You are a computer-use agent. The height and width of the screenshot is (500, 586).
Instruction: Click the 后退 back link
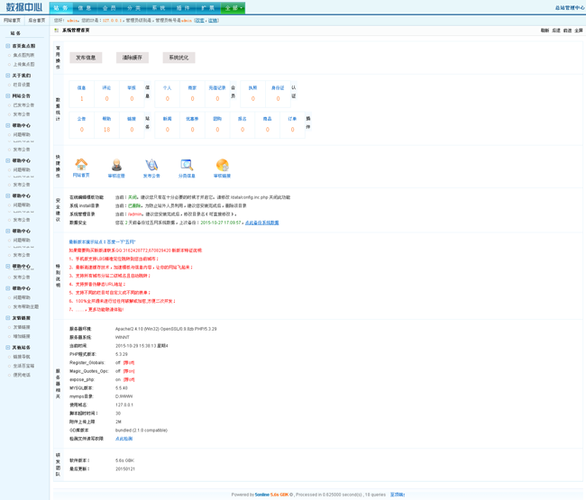coord(556,31)
